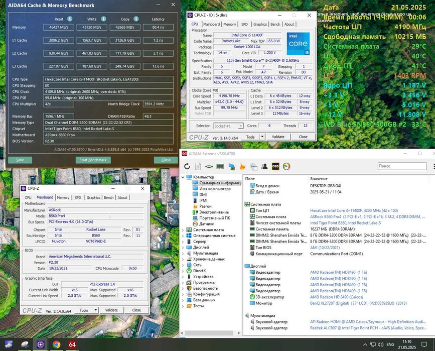Click the Report page icon in AIDA64 toolbar
435x351 pixels.
(x=198, y=166)
